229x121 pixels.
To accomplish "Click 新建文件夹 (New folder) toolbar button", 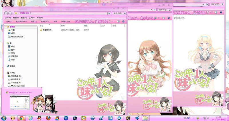I will coord(66,22).
